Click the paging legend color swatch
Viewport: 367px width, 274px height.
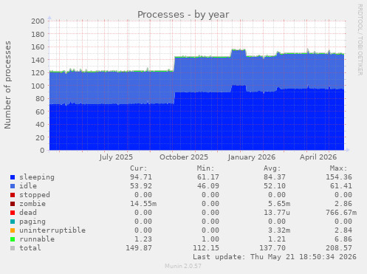[13, 222]
